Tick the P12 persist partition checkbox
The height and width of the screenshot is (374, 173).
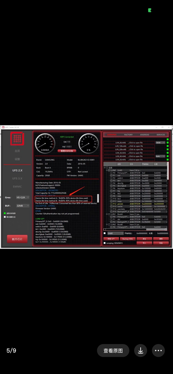click(111, 204)
